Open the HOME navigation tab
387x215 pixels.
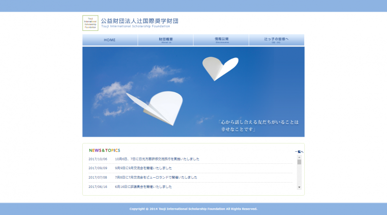tap(110, 40)
